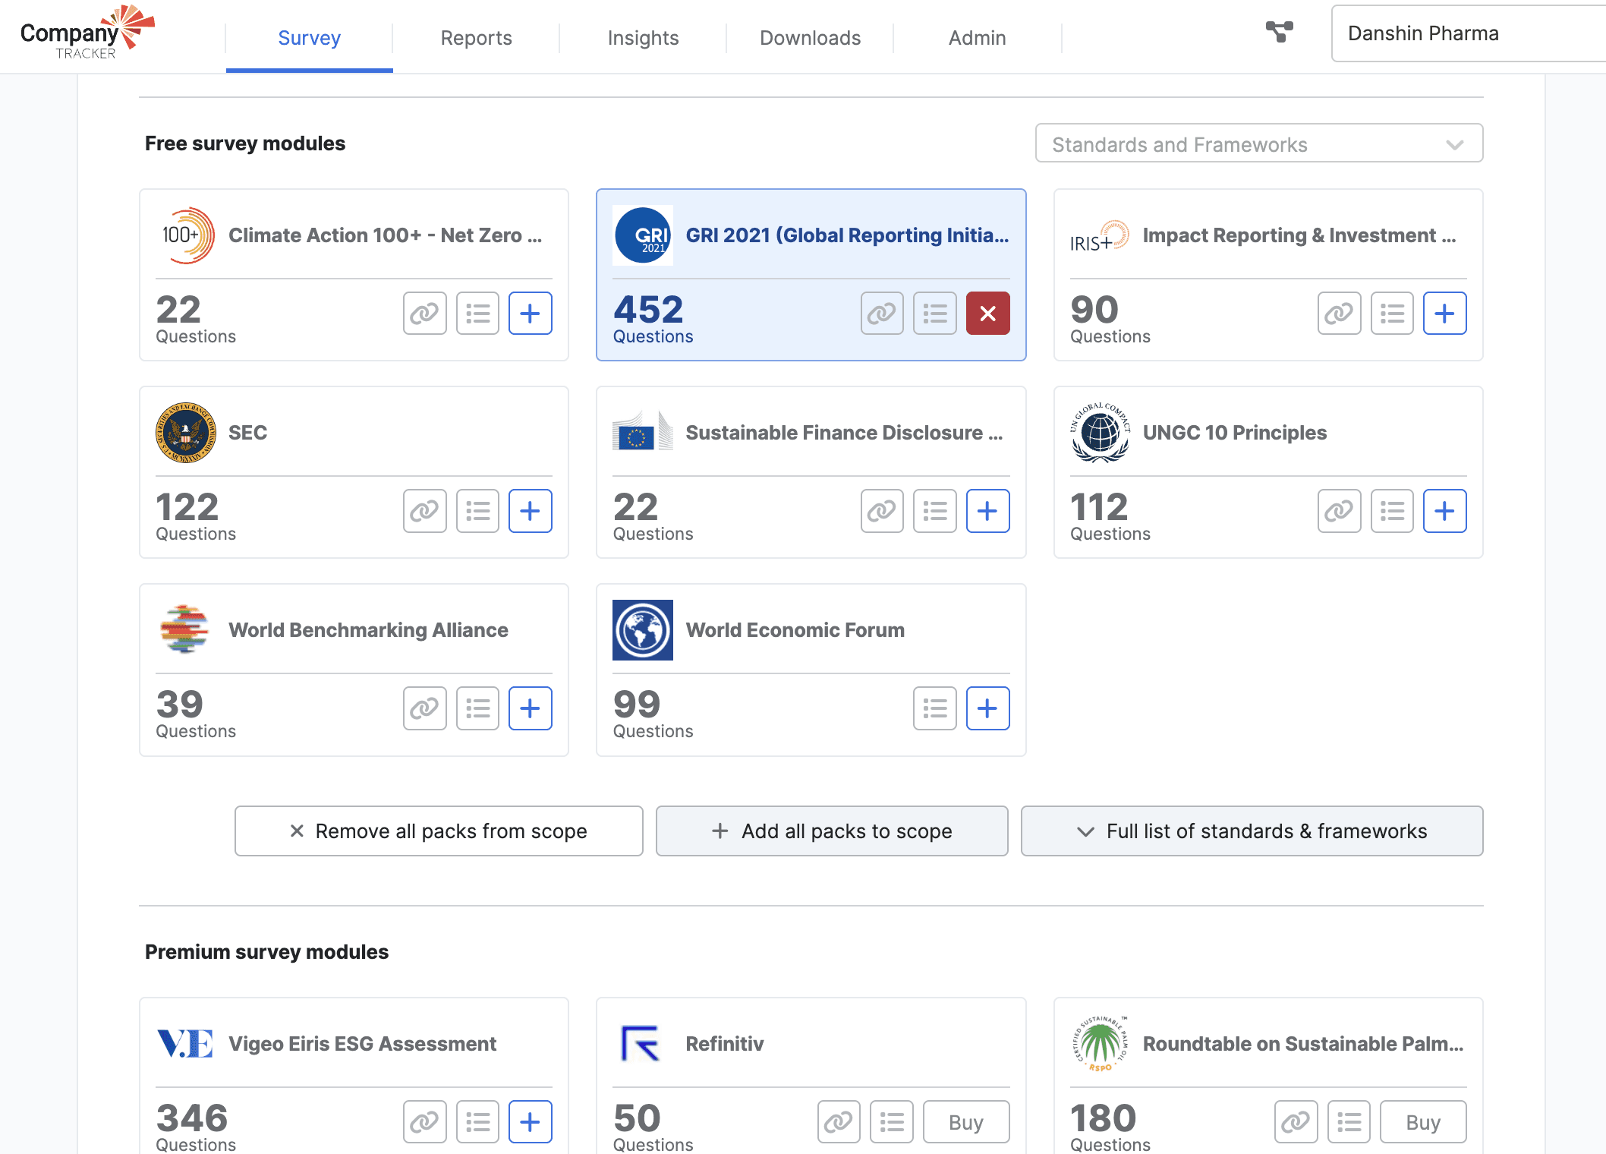Add Sustainable Finance Disclosure module to scope

(987, 510)
